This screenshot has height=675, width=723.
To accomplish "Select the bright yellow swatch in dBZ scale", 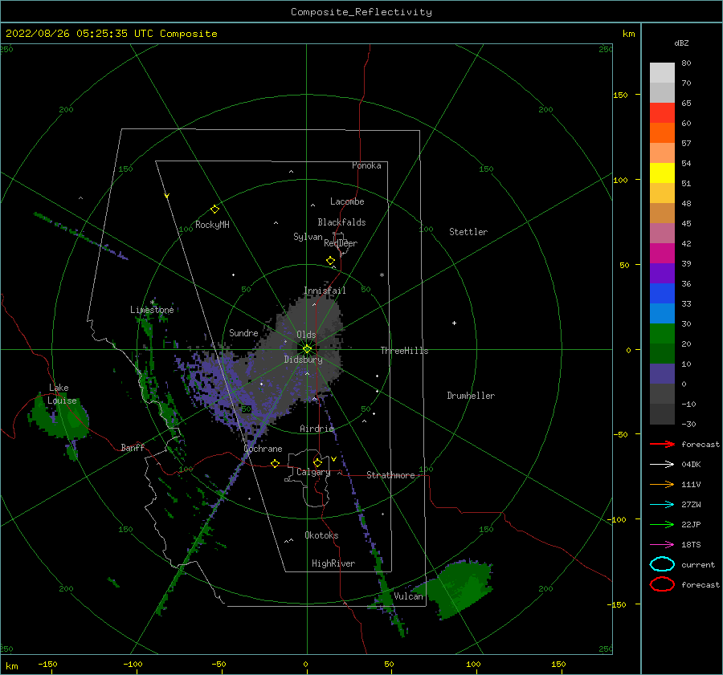I will point(662,173).
